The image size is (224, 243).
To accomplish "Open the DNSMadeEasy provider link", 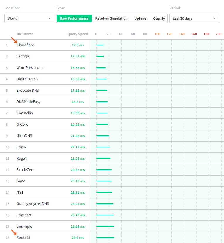I will (28, 102).
